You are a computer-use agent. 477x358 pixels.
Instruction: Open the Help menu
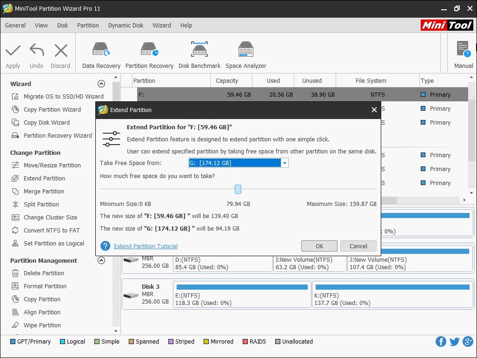[186, 26]
